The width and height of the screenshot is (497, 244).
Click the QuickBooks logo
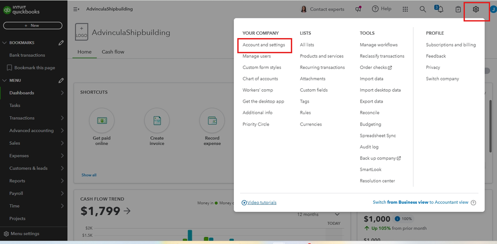tap(21, 10)
